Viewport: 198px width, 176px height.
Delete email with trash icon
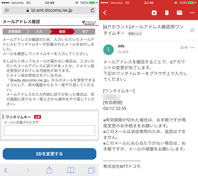[167, 13]
